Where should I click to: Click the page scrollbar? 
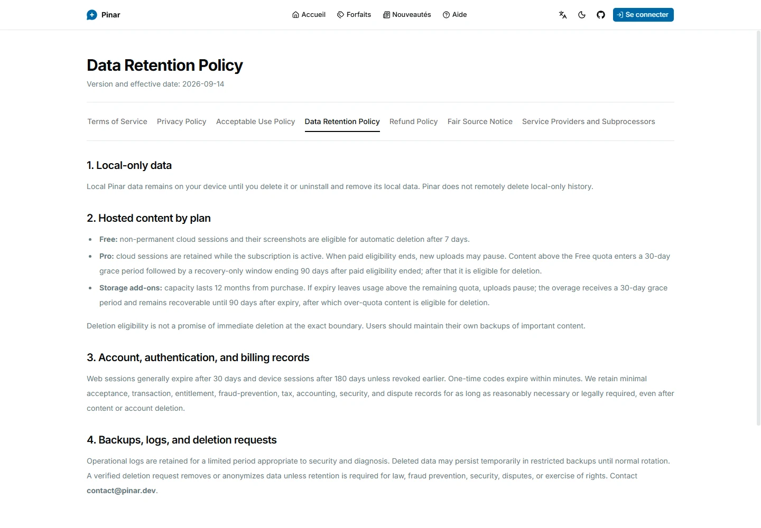[758, 227]
